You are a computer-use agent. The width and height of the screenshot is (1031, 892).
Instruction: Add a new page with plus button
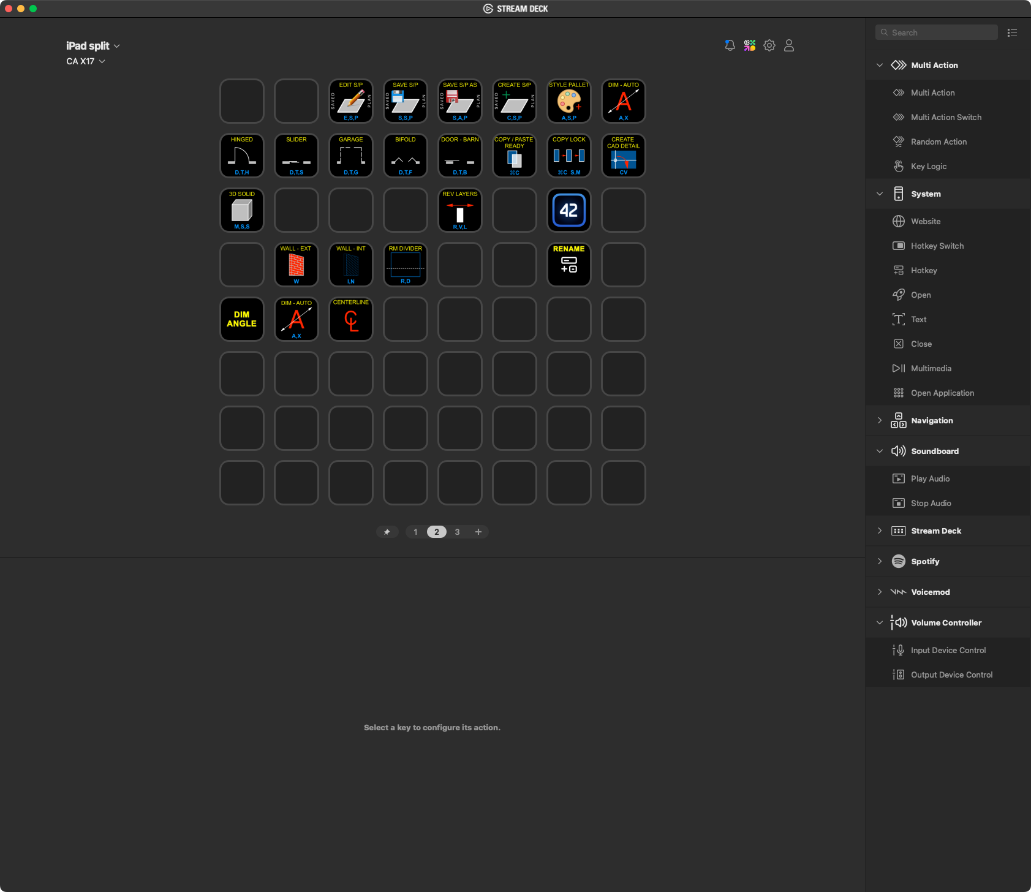pos(478,532)
